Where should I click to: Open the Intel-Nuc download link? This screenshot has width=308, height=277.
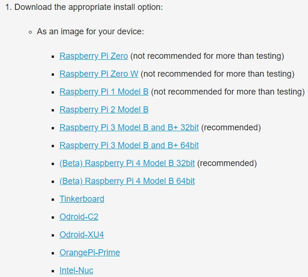76,270
